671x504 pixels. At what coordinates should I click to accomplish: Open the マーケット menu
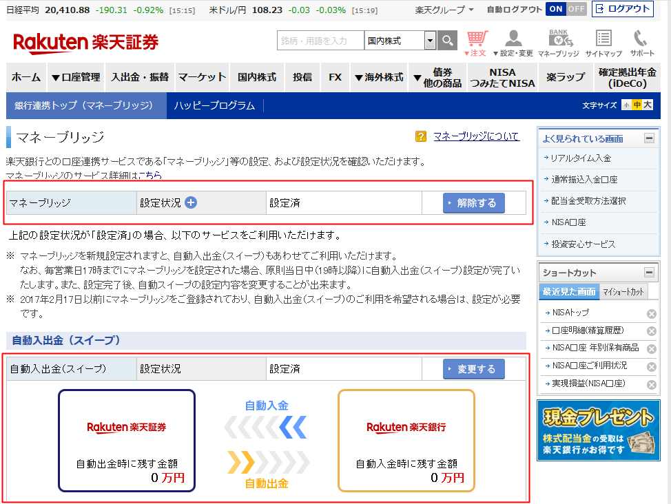pyautogui.click(x=202, y=77)
